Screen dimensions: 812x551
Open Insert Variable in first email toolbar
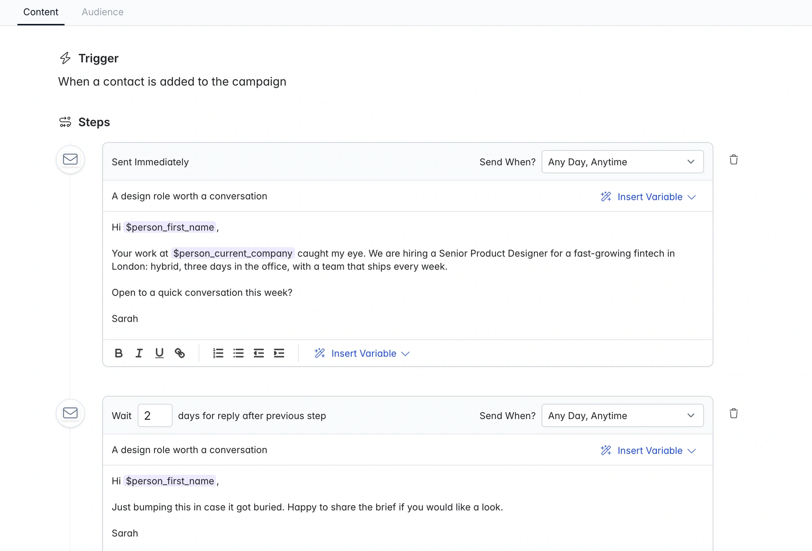[x=362, y=353]
